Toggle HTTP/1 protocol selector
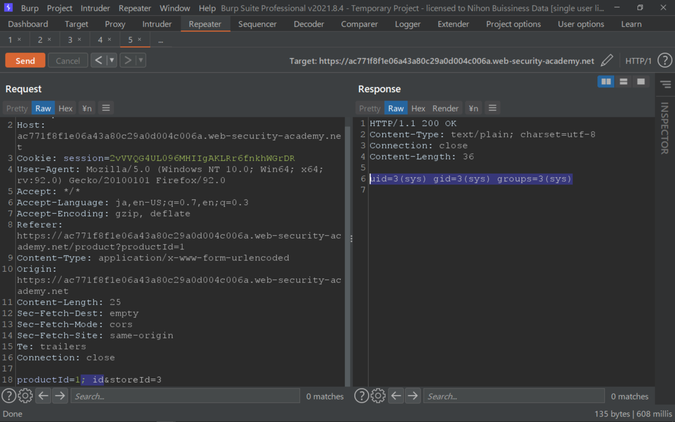Image resolution: width=675 pixels, height=422 pixels. (638, 61)
